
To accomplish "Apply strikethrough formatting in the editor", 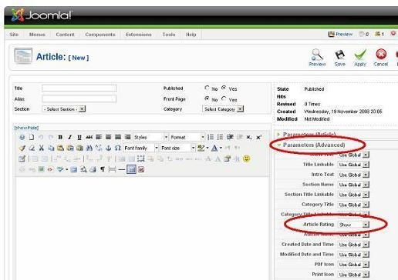I will pos(89,137).
